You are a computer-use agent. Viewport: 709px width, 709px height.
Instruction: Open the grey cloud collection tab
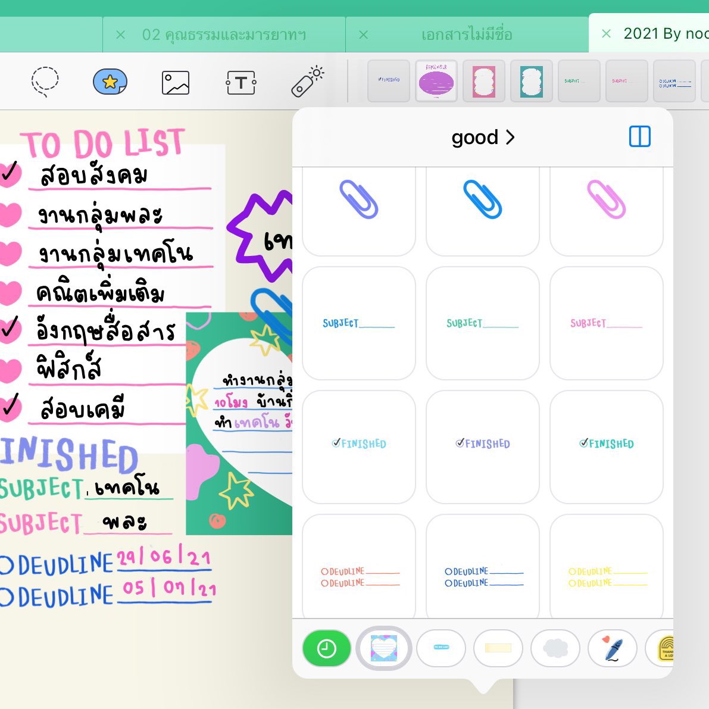pos(555,648)
